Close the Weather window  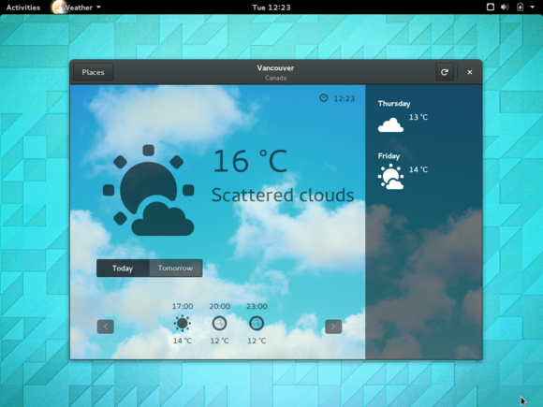(x=470, y=72)
